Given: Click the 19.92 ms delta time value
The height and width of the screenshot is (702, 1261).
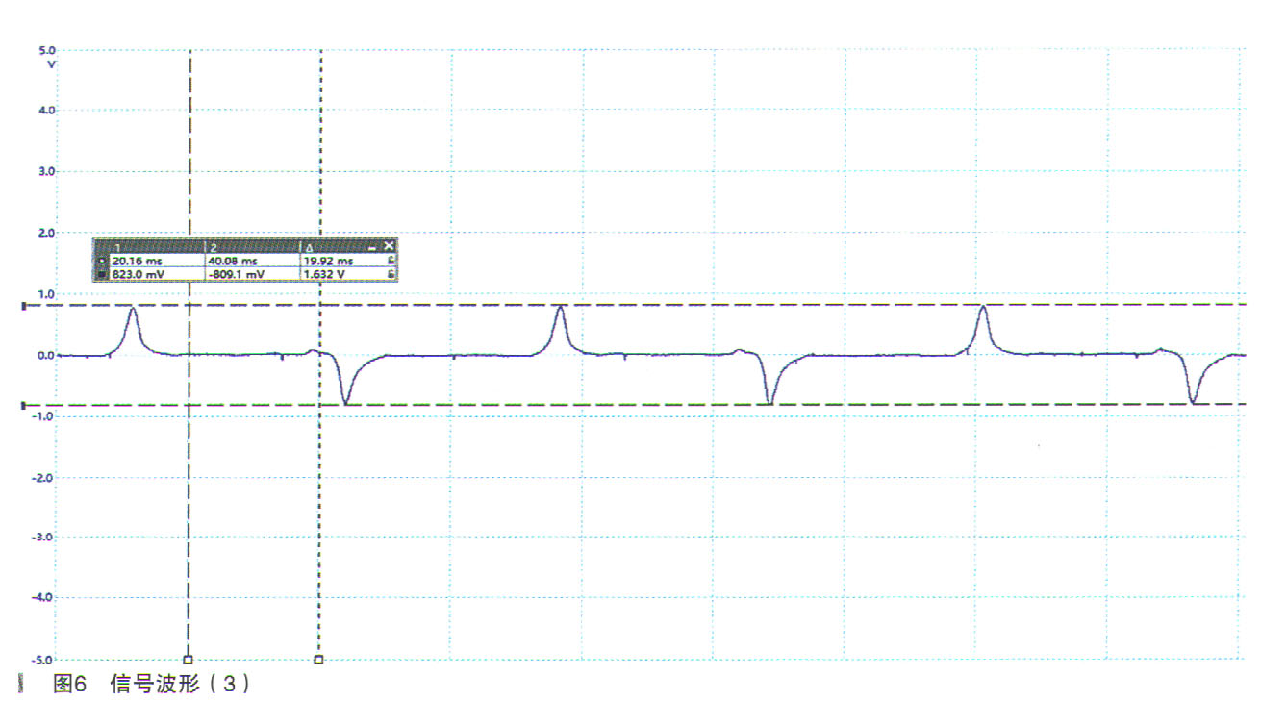Looking at the screenshot, I should click(x=329, y=261).
